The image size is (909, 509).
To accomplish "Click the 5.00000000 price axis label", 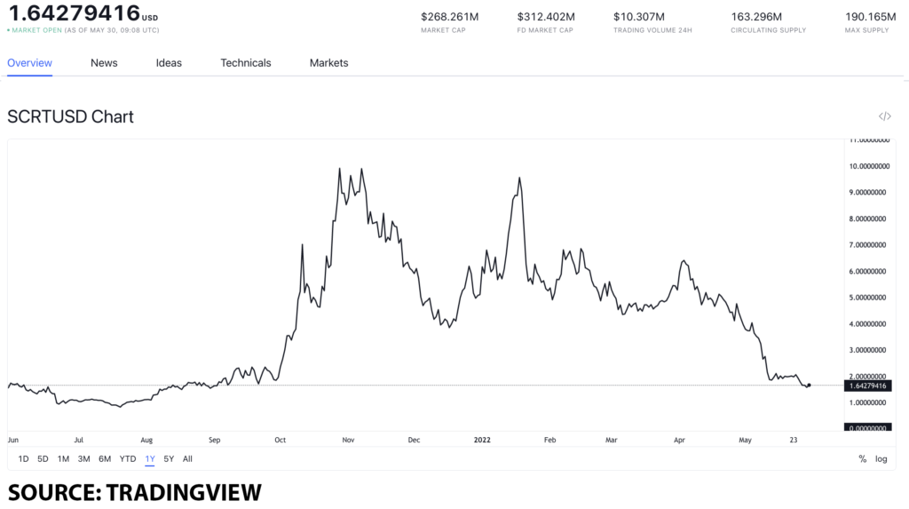I will coord(867,298).
